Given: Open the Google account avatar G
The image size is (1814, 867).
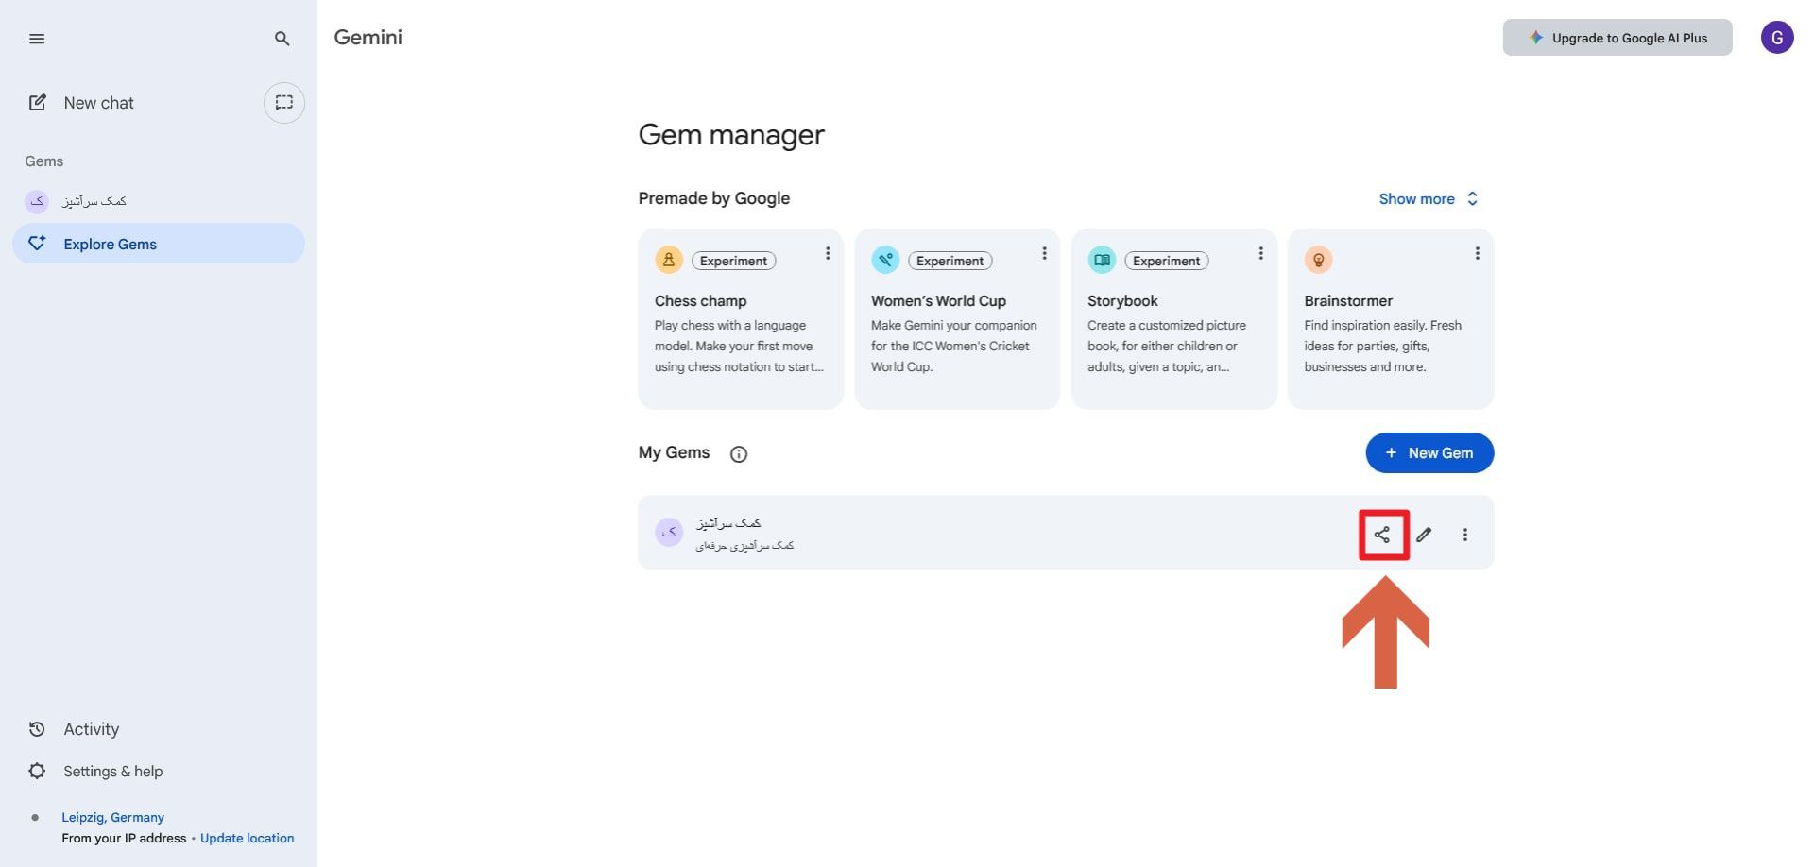Looking at the screenshot, I should click(x=1776, y=38).
